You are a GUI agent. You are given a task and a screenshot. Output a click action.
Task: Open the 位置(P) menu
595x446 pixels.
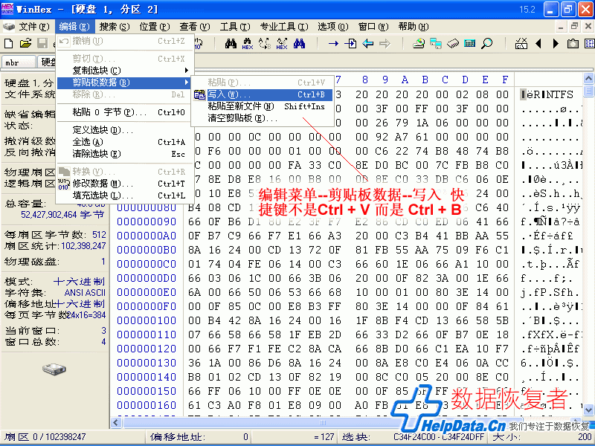pos(154,27)
